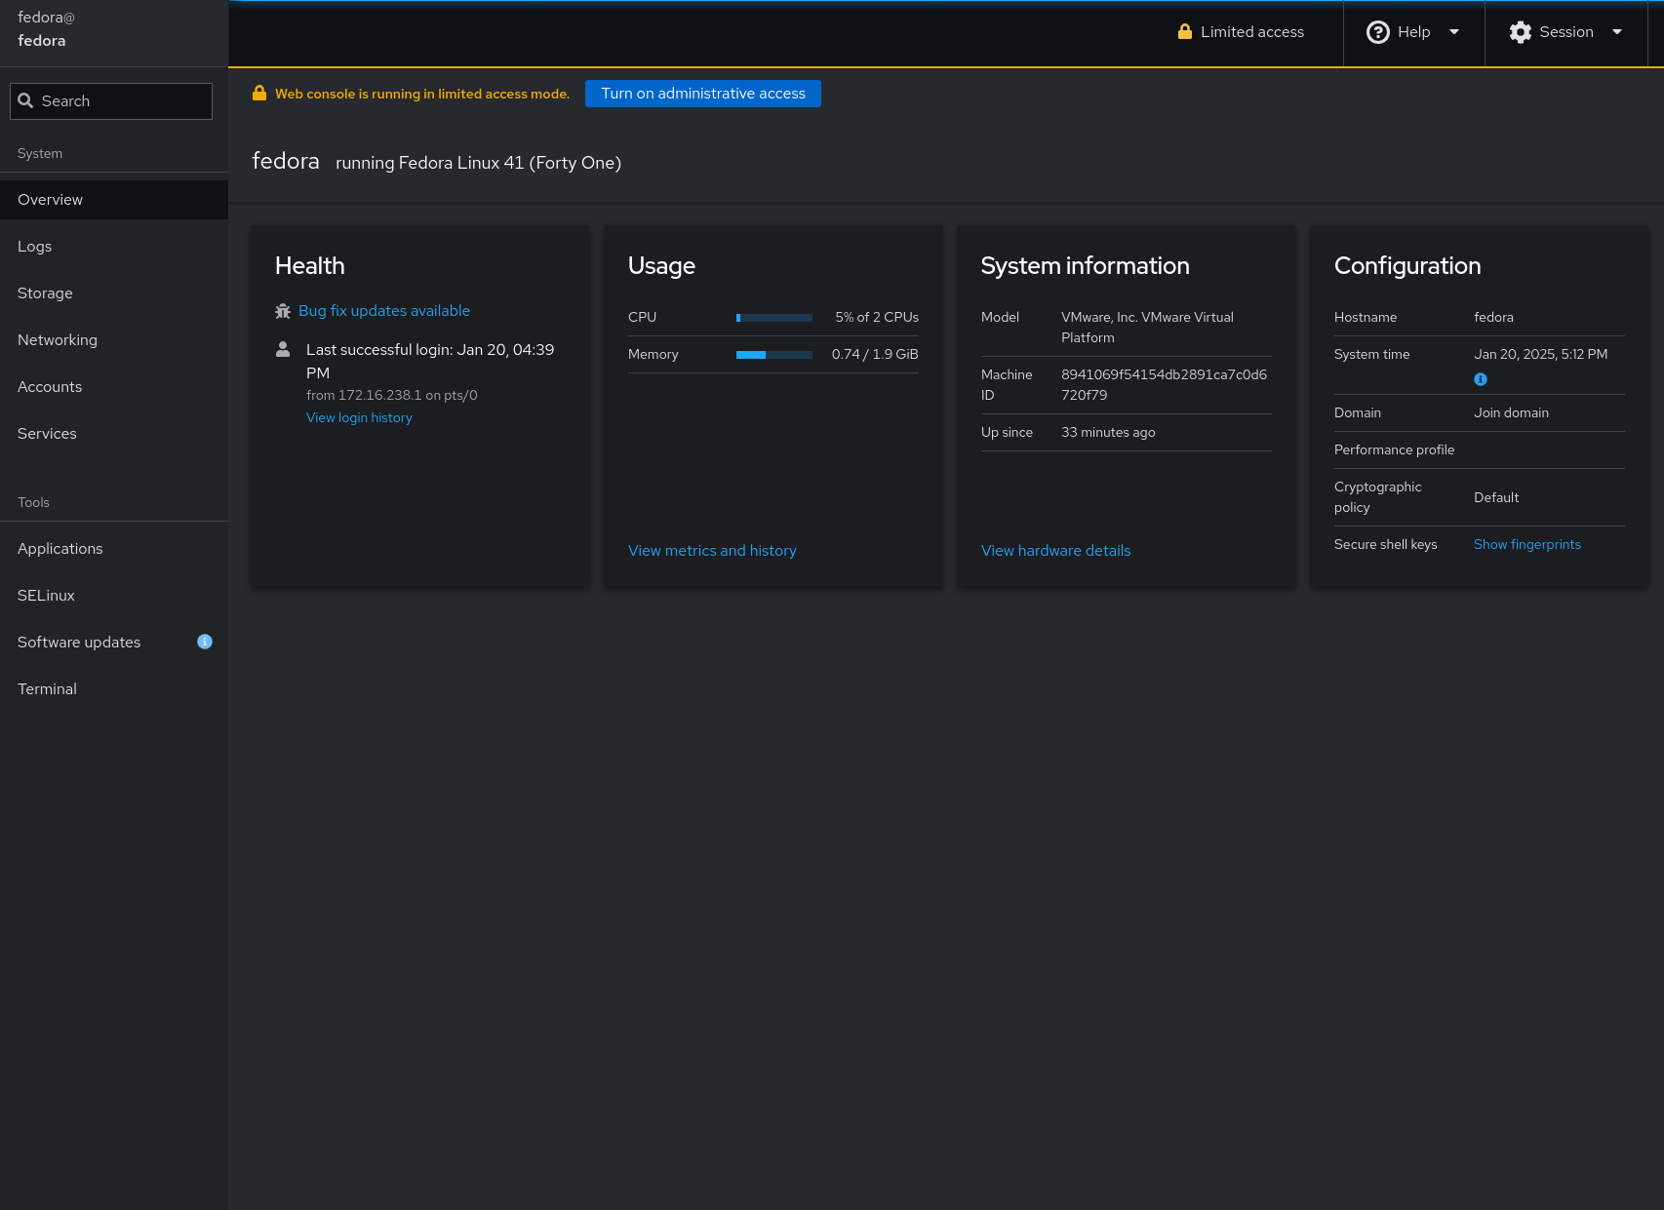Expand the Session dropdown arrow
Screen dimensions: 1664x1210
click(x=1617, y=32)
